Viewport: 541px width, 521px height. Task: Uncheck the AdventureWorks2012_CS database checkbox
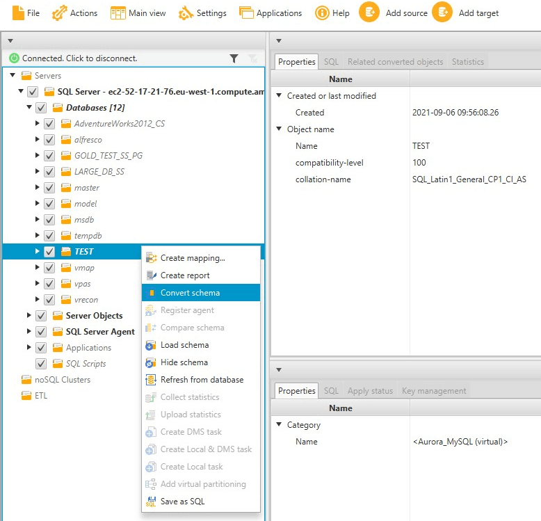coord(49,124)
